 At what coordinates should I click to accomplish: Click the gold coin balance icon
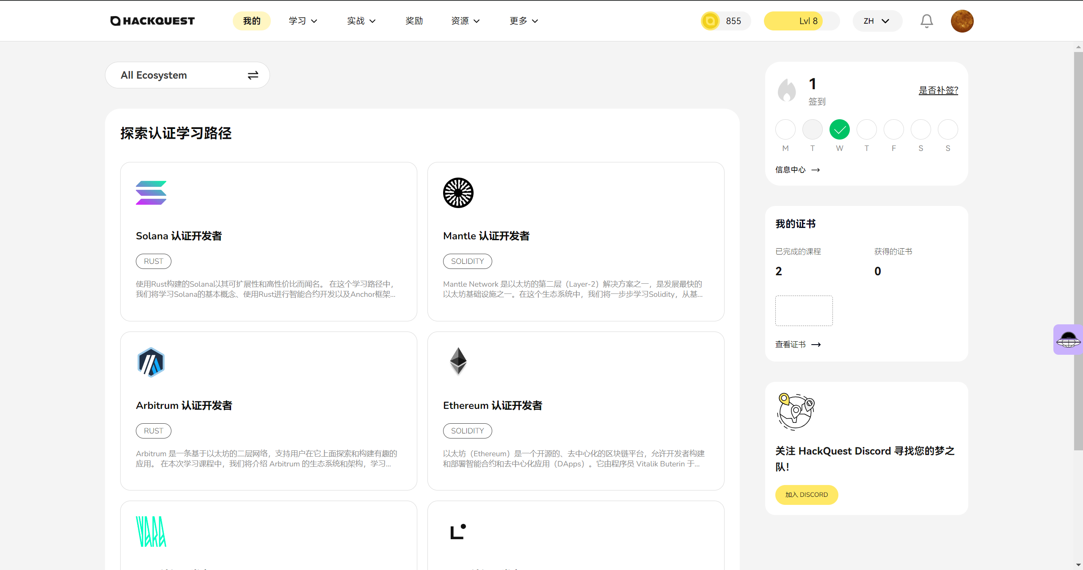point(710,21)
